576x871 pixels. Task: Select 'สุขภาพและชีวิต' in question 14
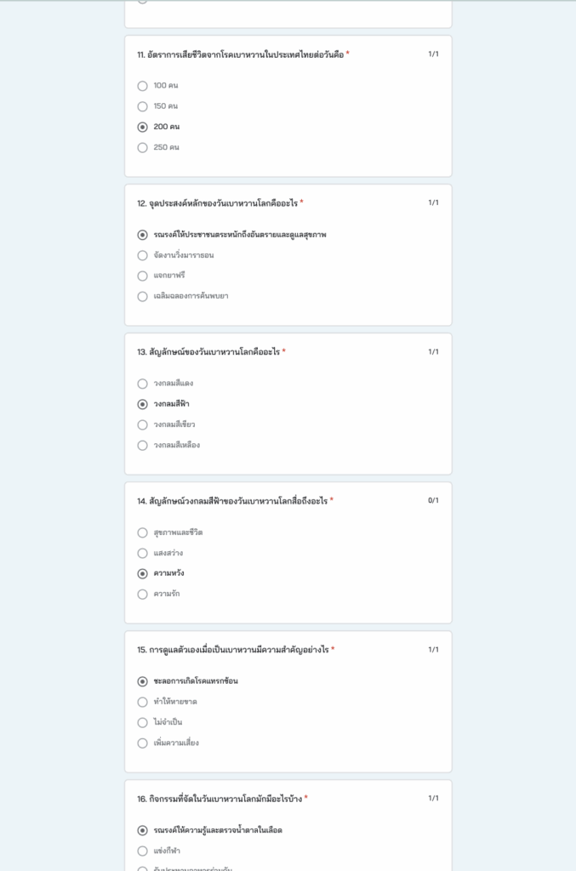tap(142, 532)
